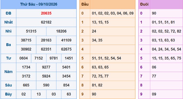
Task: Click the Nhất prize number 62182
Action: pyautogui.click(x=46, y=22)
